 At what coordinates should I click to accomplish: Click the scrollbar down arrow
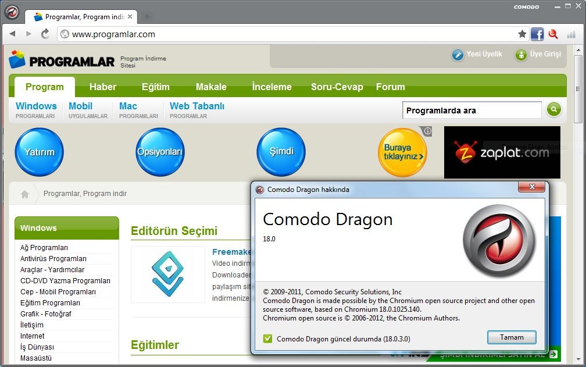pos(578,359)
